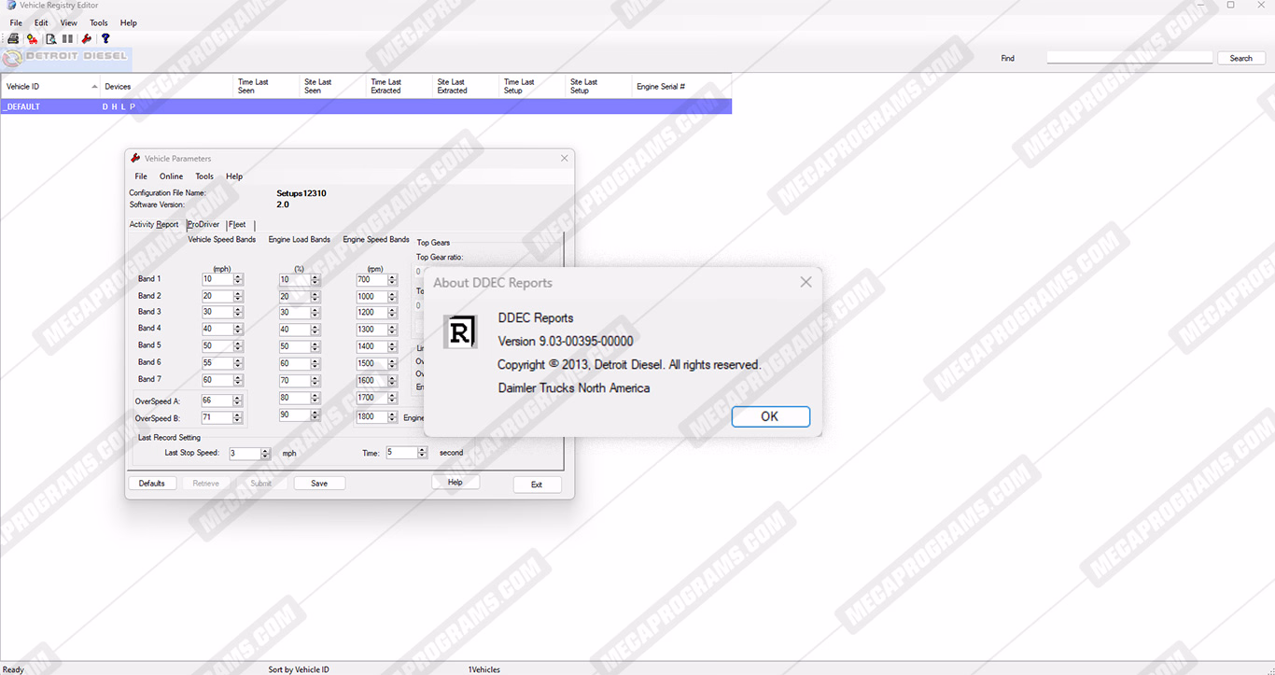This screenshot has width=1275, height=675.
Task: Click the blue question mark help icon
Action: coord(105,39)
